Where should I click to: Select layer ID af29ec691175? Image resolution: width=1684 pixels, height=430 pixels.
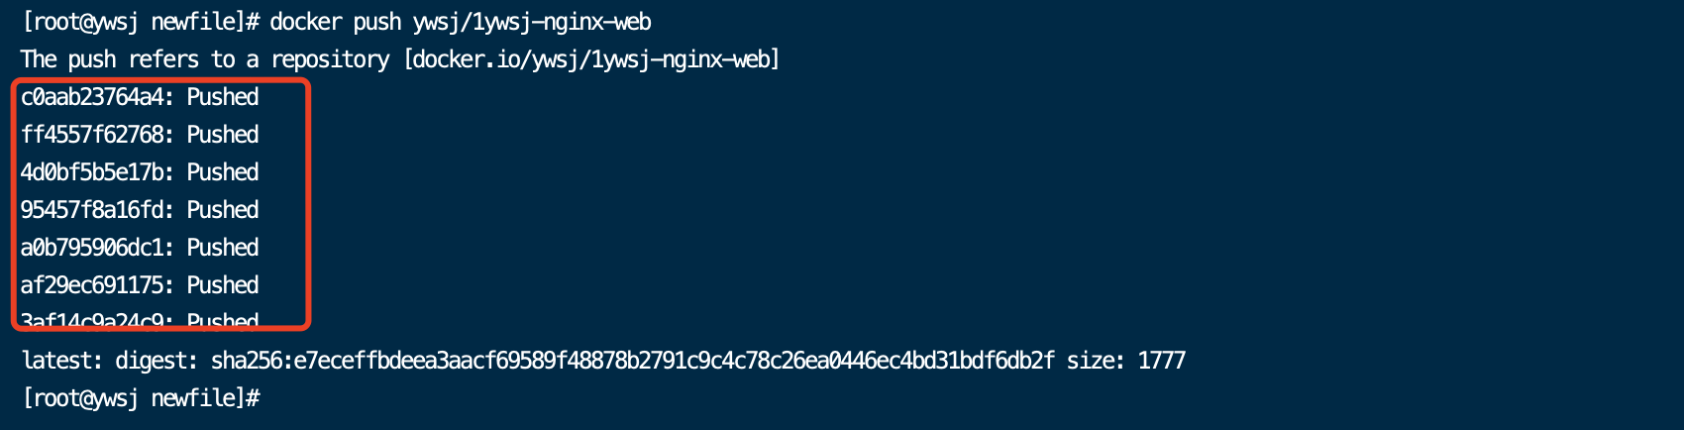(x=90, y=285)
